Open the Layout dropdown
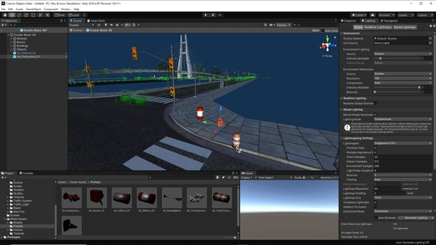The image size is (436, 245). point(425,15)
